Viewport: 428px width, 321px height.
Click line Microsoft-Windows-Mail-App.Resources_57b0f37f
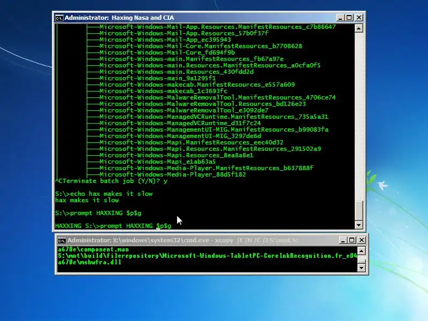point(184,33)
